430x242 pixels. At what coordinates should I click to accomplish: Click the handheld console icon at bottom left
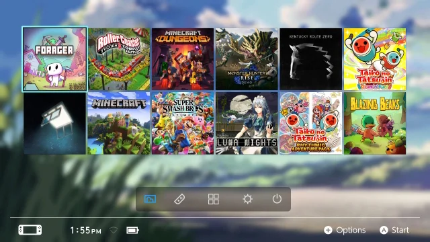(30, 230)
